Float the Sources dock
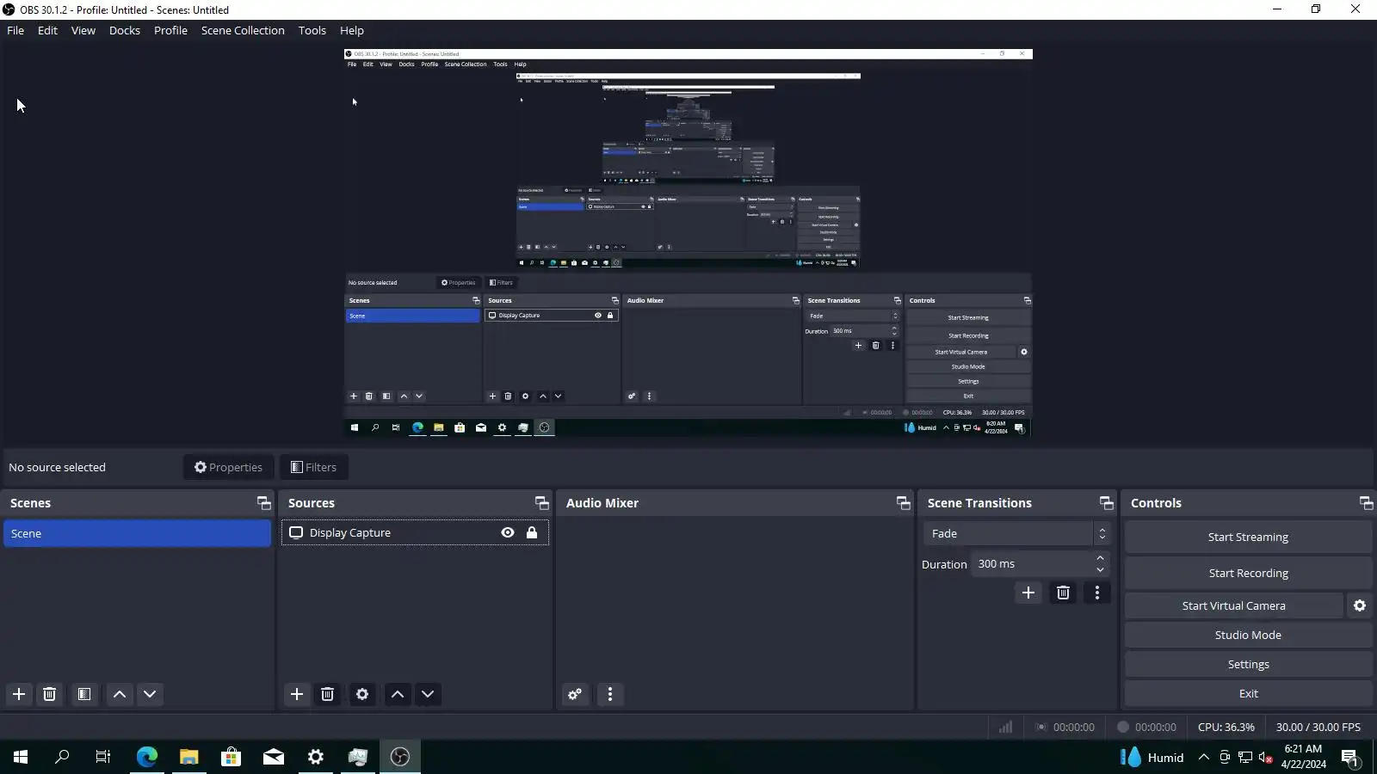The width and height of the screenshot is (1377, 774). point(542,503)
